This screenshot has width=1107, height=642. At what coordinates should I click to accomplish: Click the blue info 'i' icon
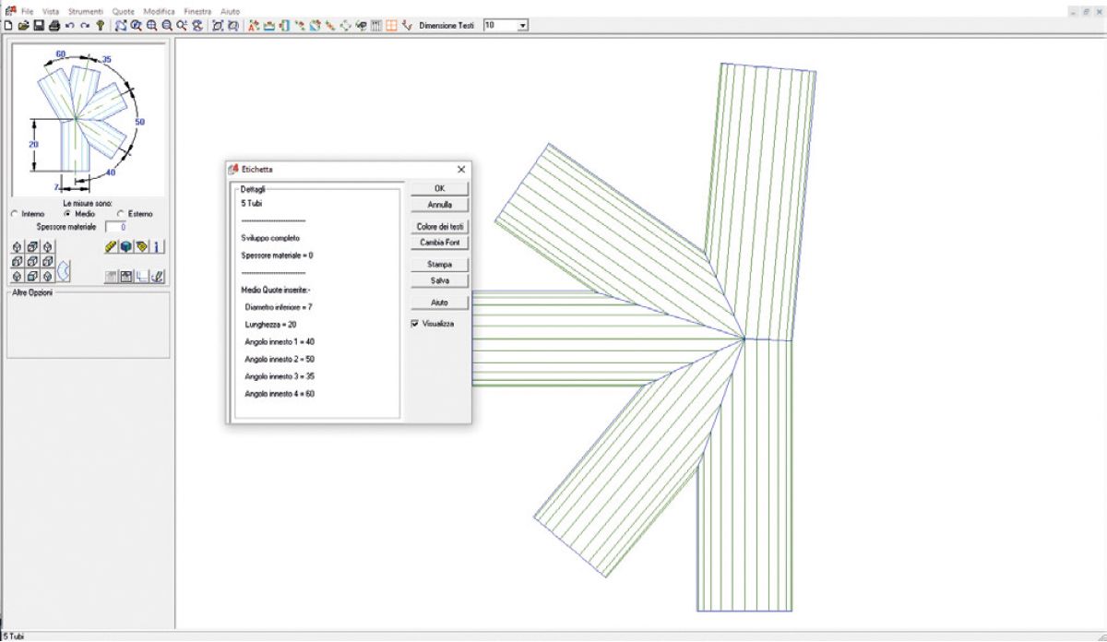(157, 246)
